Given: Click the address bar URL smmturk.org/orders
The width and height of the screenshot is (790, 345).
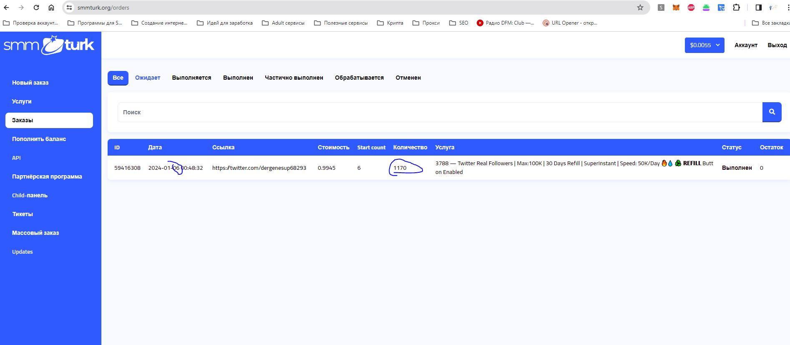Looking at the screenshot, I should click(x=103, y=8).
